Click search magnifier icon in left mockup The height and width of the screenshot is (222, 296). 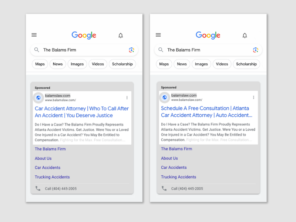(37, 50)
